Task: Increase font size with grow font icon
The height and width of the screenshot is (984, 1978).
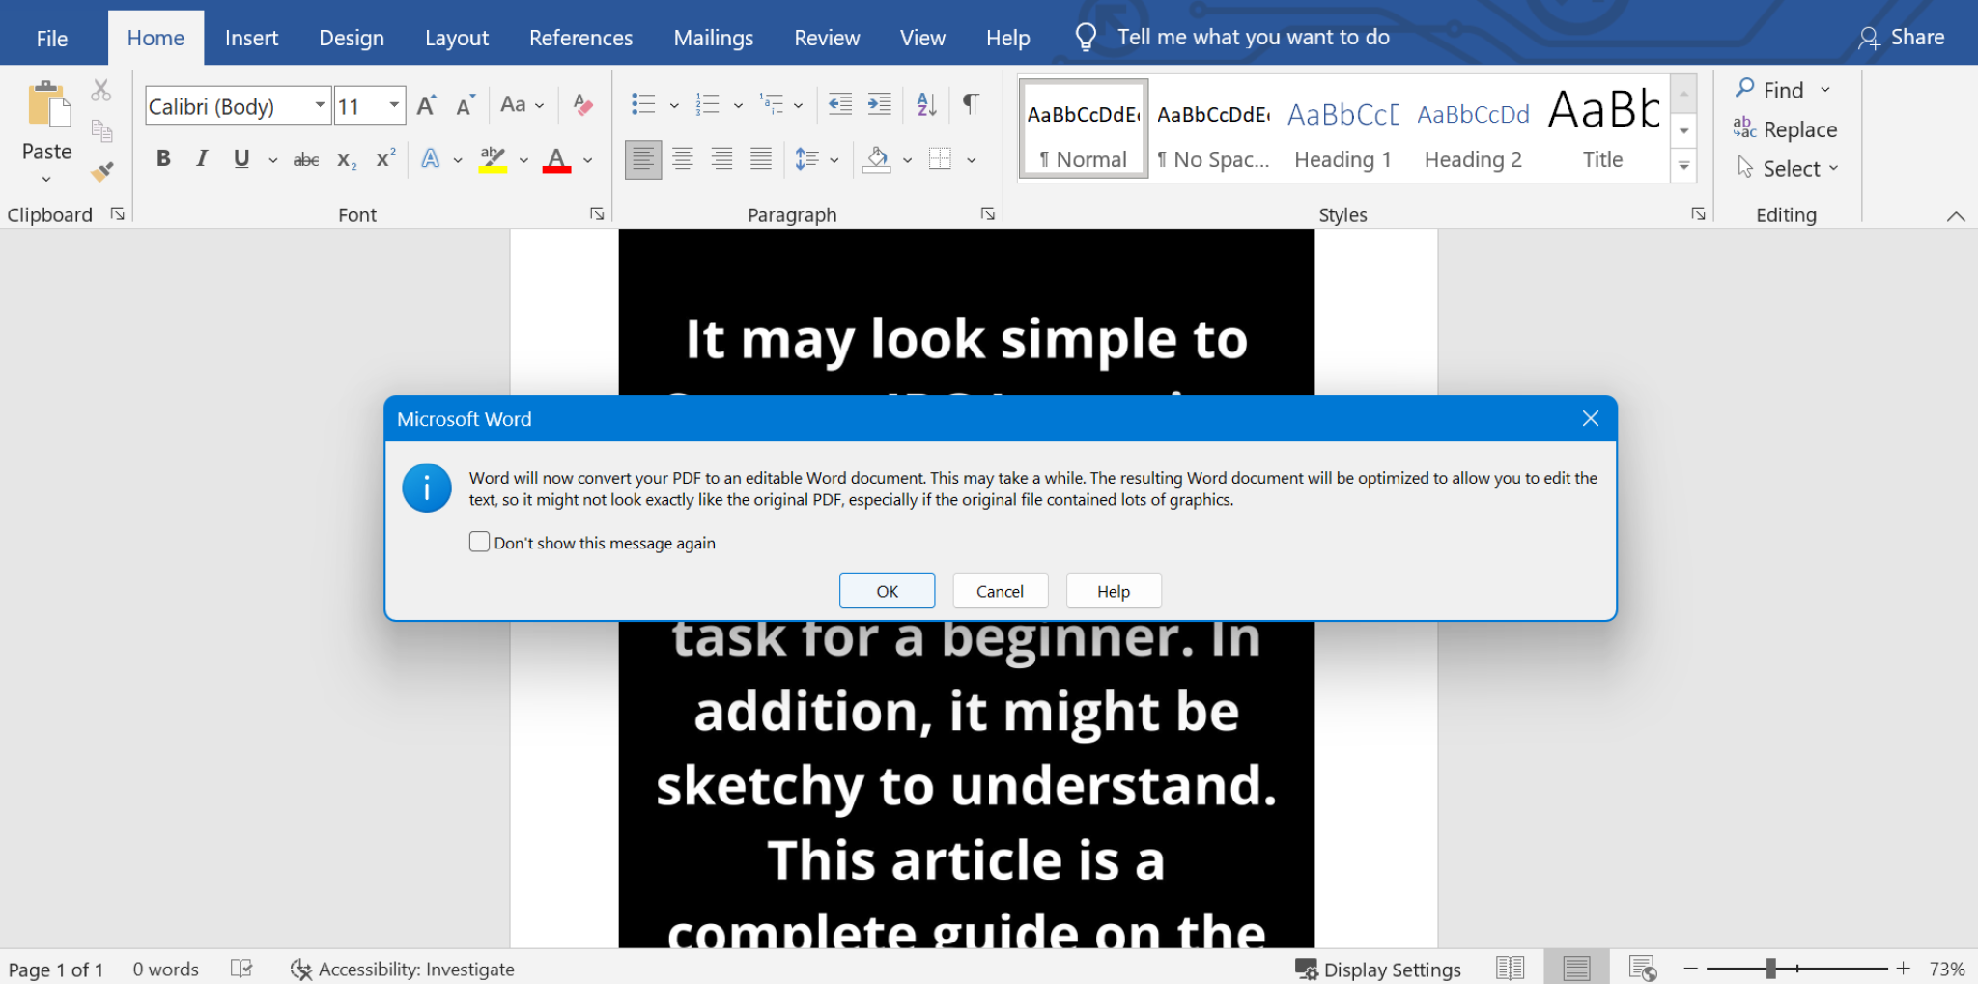Action: pos(427,105)
